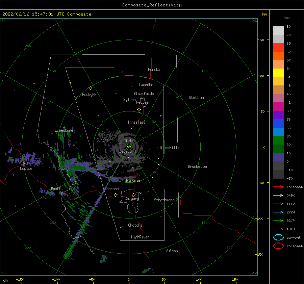Click the yellow diamond marker near Cochrane

(116, 195)
